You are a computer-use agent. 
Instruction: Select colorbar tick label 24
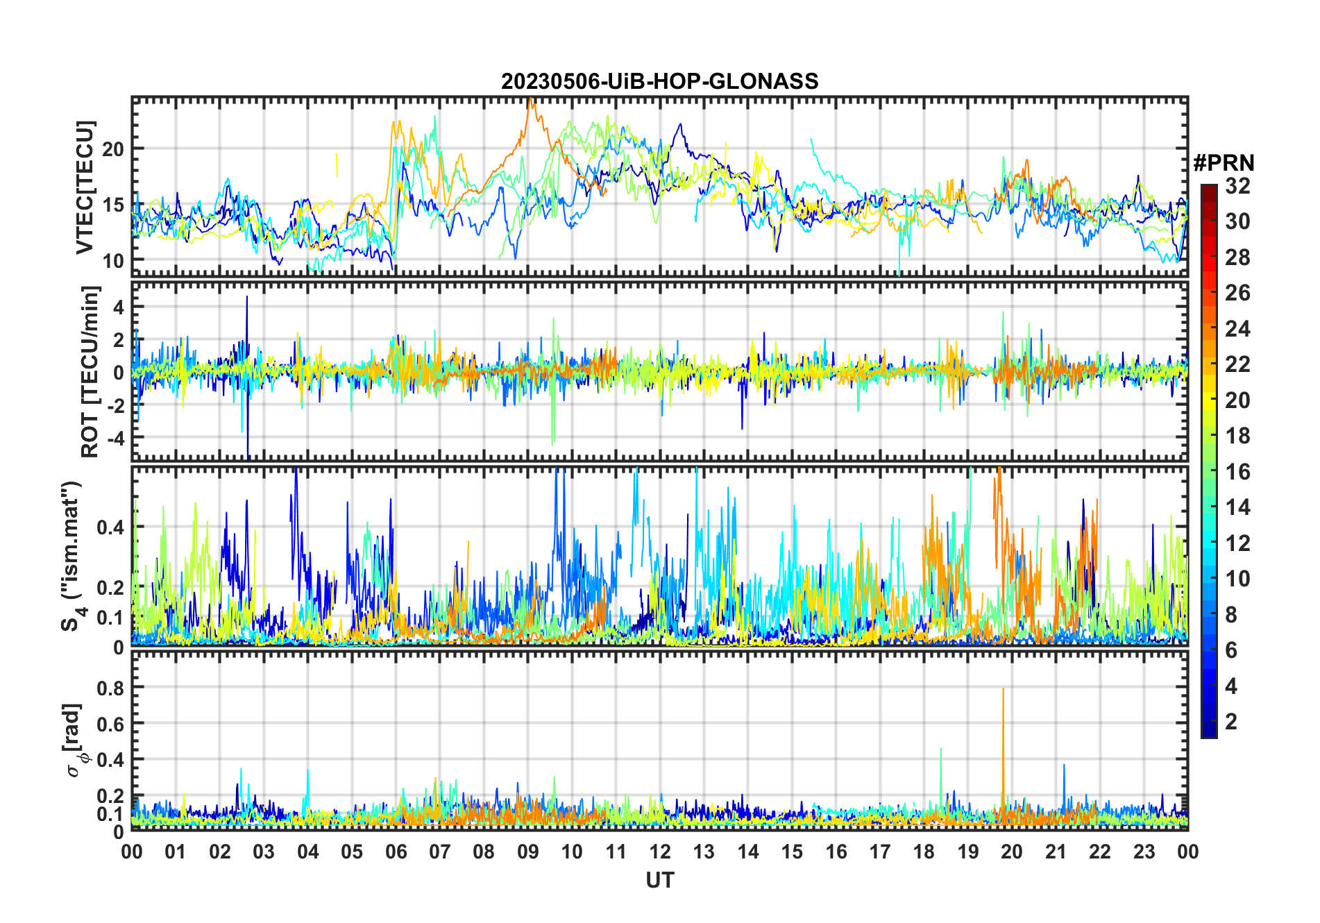(1237, 329)
